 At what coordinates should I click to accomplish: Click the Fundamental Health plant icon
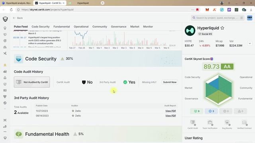click(x=19, y=134)
